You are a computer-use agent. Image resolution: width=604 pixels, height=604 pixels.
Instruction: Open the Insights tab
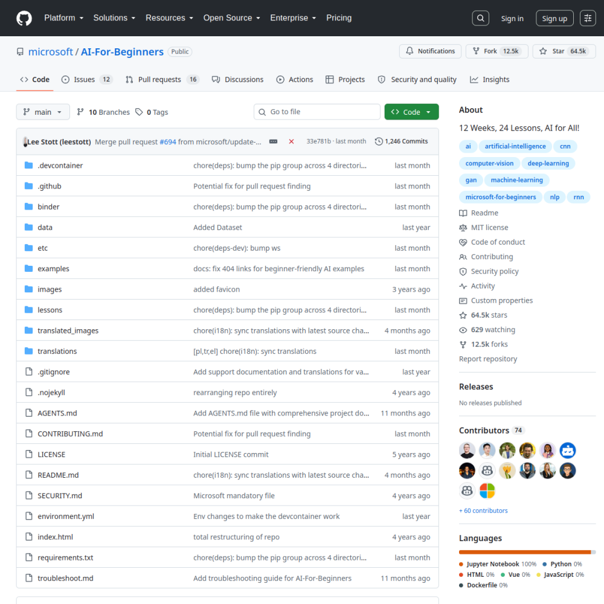pos(490,79)
